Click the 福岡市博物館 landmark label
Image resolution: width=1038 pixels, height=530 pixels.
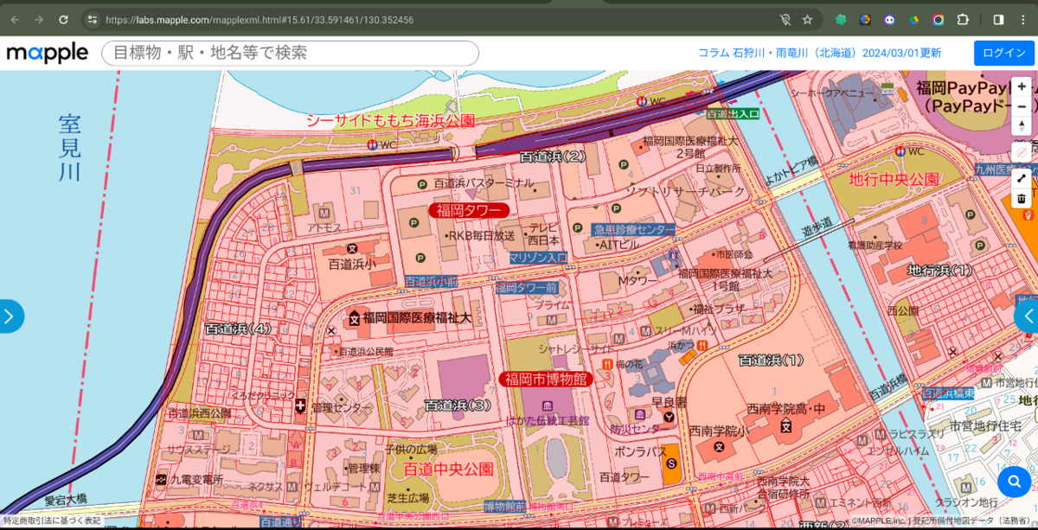[546, 379]
